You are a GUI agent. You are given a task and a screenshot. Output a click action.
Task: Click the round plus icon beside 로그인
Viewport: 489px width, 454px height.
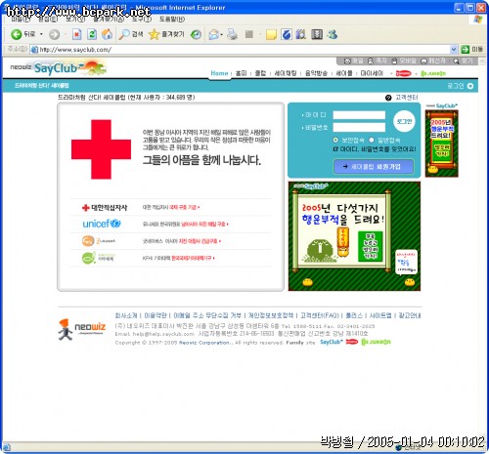470,86
